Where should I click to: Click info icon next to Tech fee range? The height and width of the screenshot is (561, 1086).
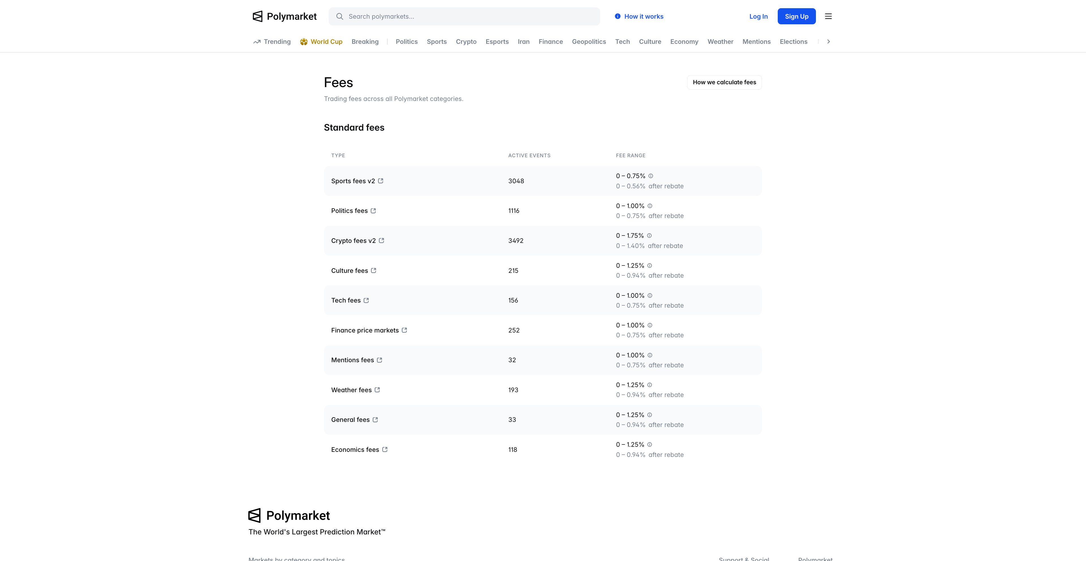point(650,295)
